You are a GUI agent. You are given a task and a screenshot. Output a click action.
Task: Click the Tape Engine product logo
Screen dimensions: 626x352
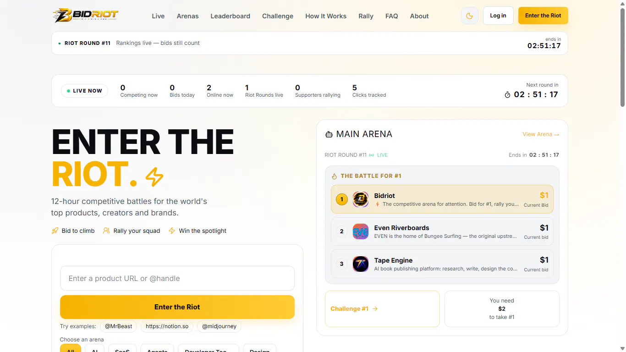click(361, 264)
